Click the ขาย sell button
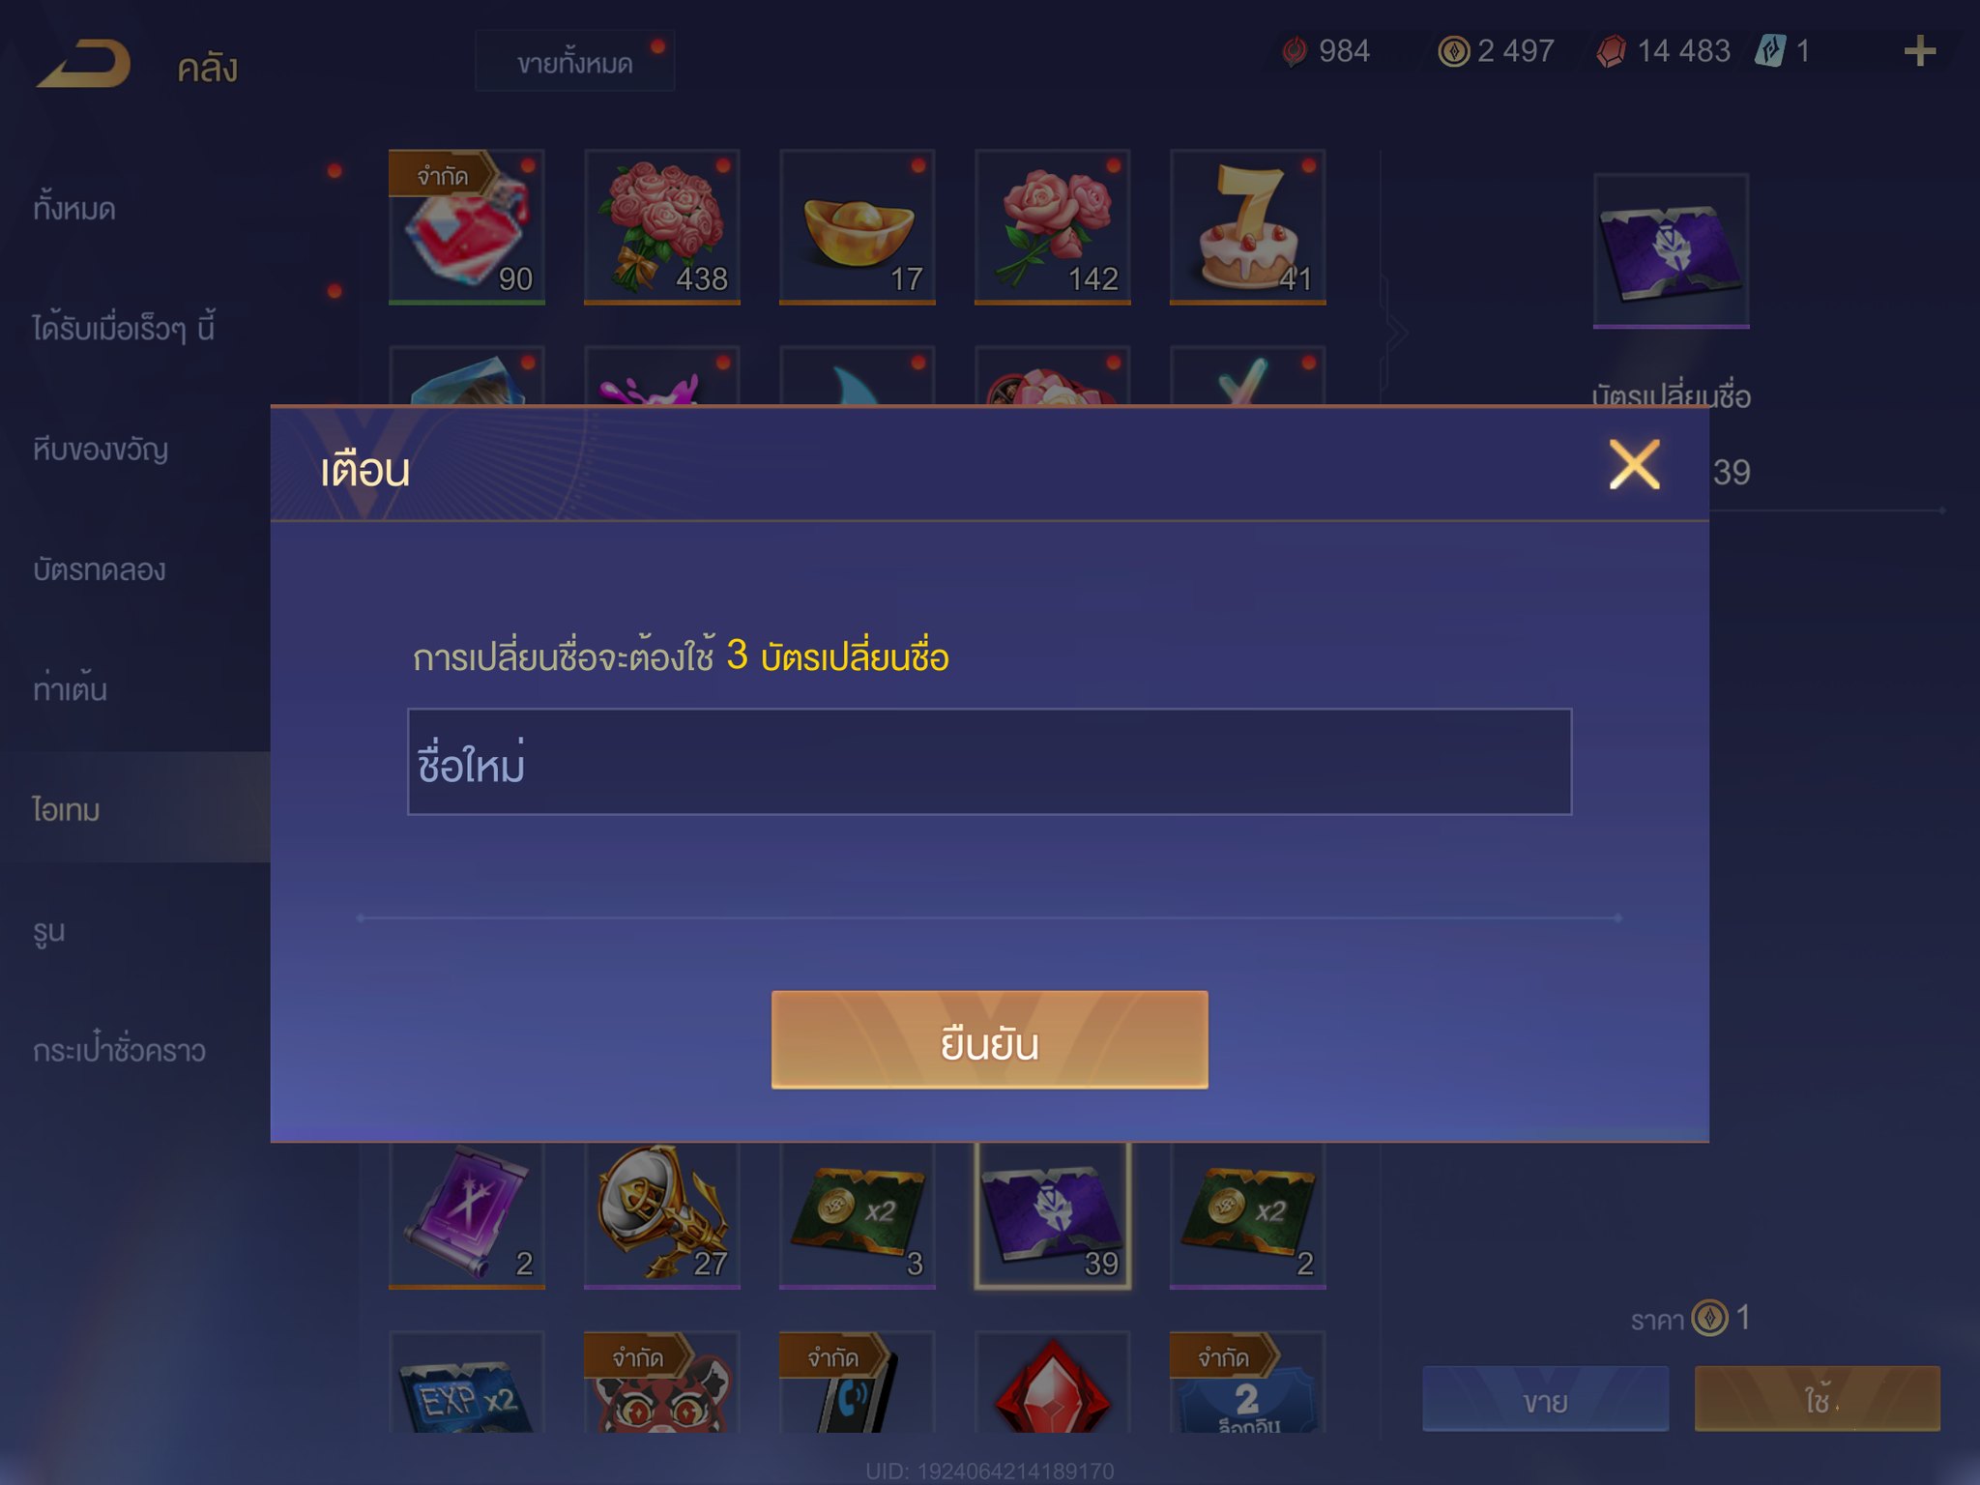 (1545, 1399)
